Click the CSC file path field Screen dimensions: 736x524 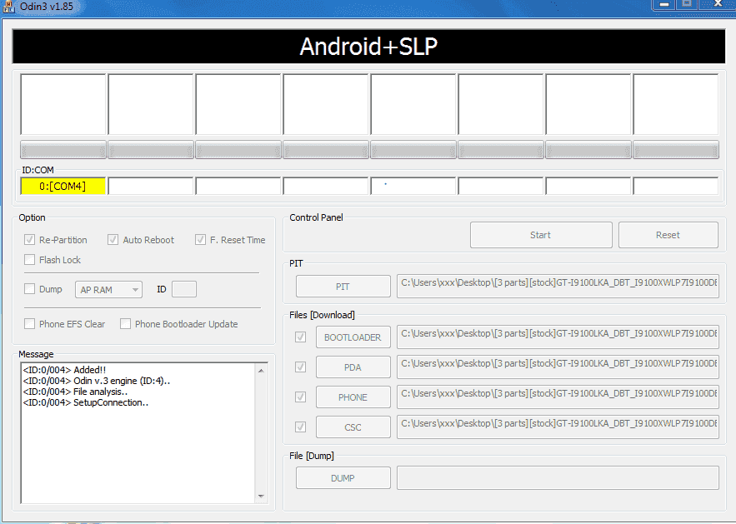(558, 427)
